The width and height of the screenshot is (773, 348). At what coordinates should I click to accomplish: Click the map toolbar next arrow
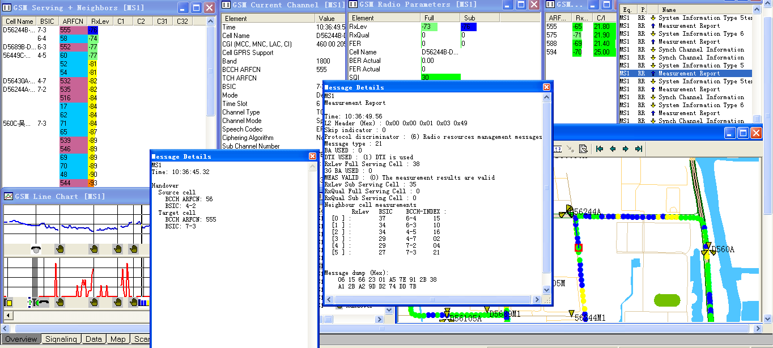click(626, 148)
